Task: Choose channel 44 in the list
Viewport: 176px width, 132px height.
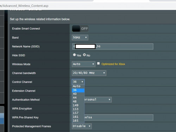Action: 78,98
